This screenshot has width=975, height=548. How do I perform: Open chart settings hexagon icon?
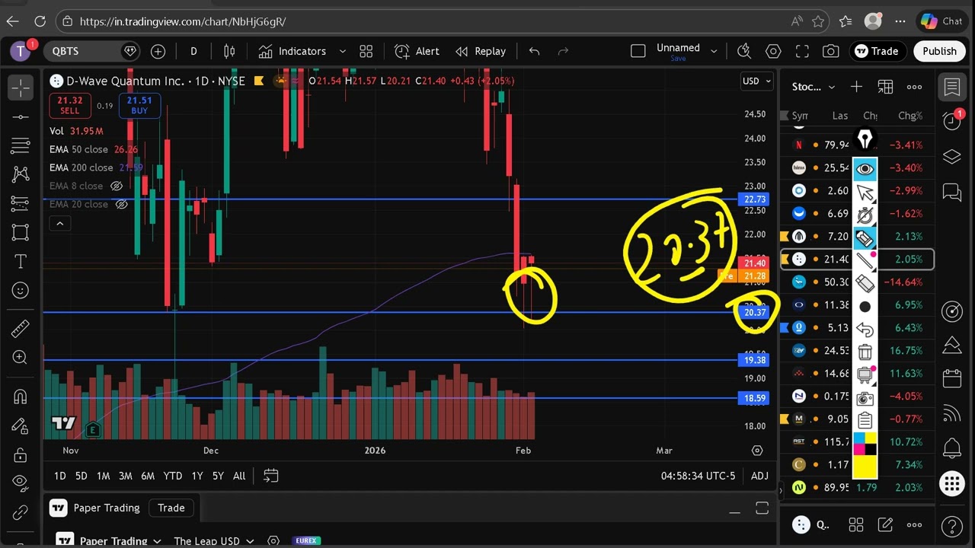coord(773,51)
